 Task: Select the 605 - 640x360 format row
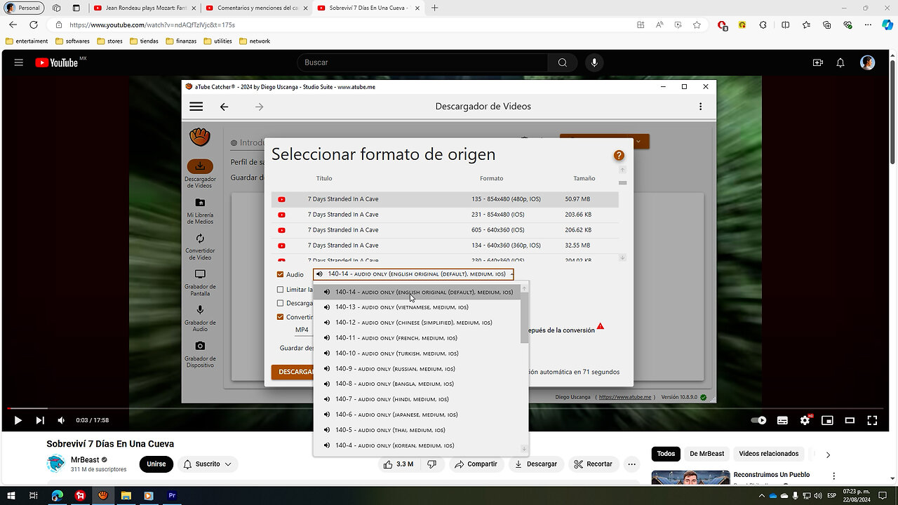(x=445, y=230)
